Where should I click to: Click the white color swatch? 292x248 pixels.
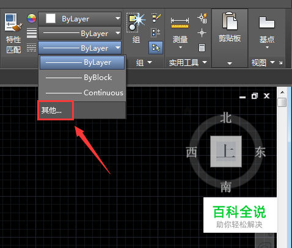point(51,19)
